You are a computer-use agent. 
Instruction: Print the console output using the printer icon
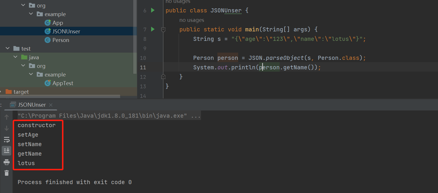tap(7, 162)
